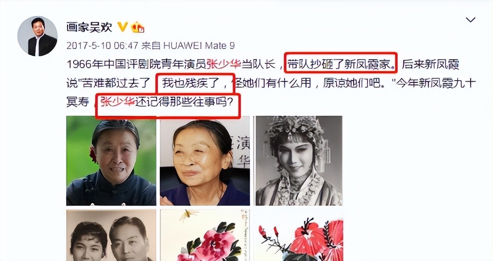Open black-and-white opera costume photo
The image size is (493, 261).
click(299, 161)
